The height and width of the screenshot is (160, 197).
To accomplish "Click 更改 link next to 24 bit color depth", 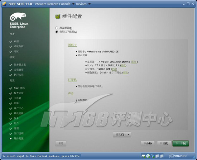I will (x=125, y=72).
